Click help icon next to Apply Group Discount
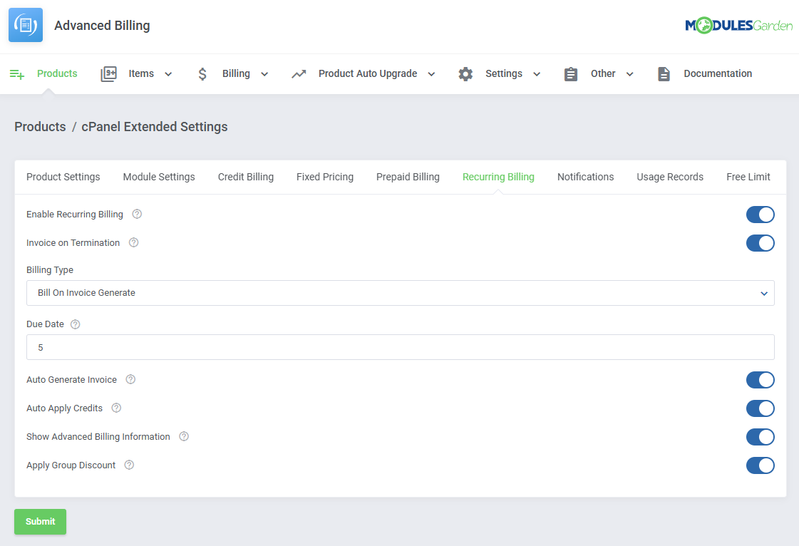Screen dimensions: 799x546 (x=130, y=465)
